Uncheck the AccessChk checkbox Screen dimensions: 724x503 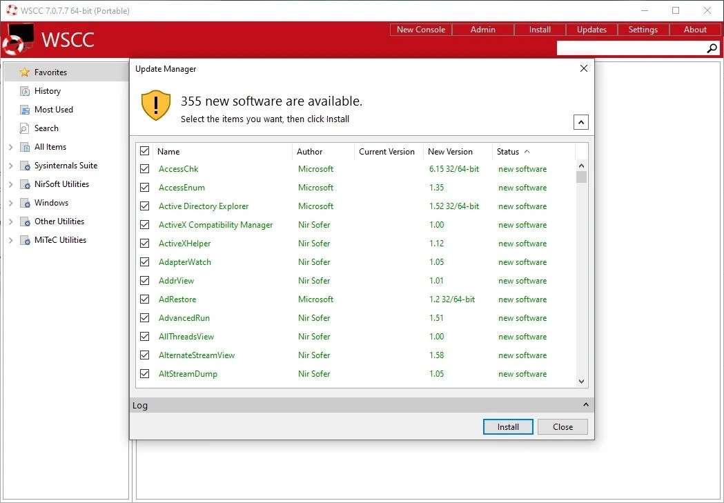tap(144, 169)
